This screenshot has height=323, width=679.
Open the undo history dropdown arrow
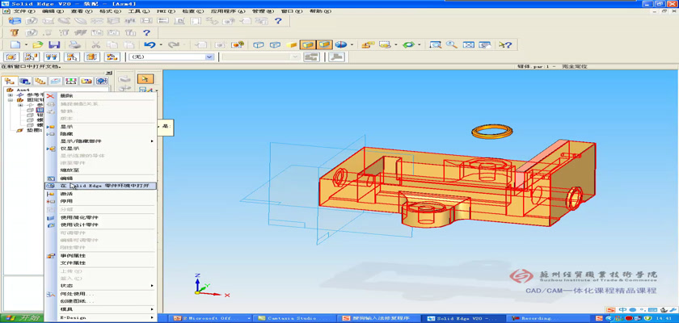click(x=161, y=44)
